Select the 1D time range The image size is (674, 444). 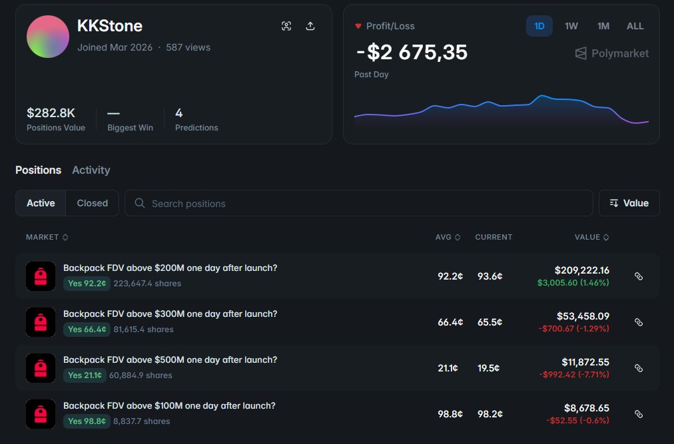tap(539, 26)
